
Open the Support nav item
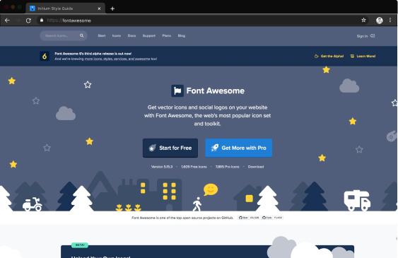pos(148,36)
